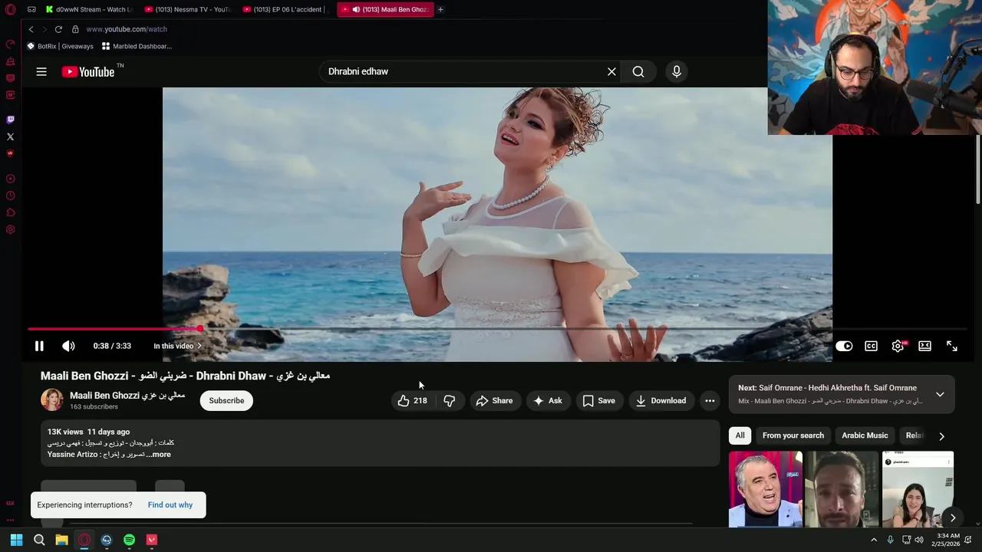
Task: Save the video to a playlist
Action: pyautogui.click(x=599, y=400)
